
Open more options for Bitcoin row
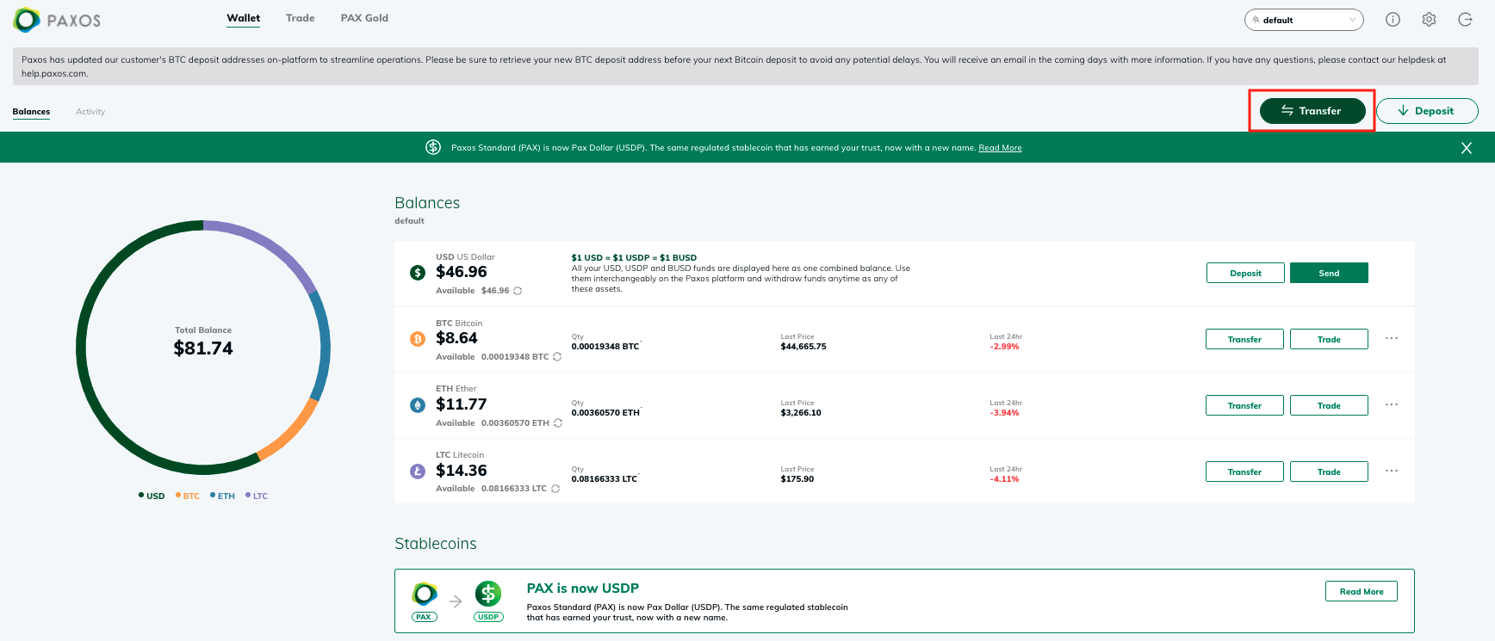point(1392,338)
